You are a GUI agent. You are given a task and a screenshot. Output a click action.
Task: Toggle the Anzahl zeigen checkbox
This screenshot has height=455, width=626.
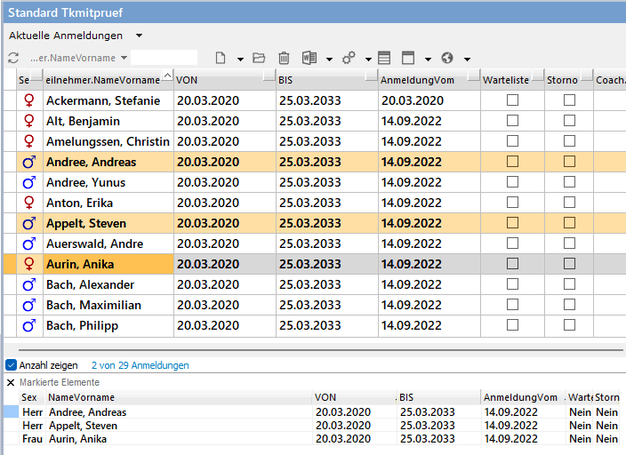pos(12,364)
